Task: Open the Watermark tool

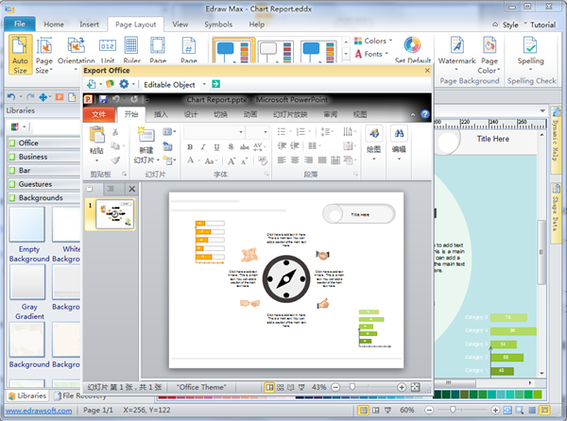Action: coord(456,52)
